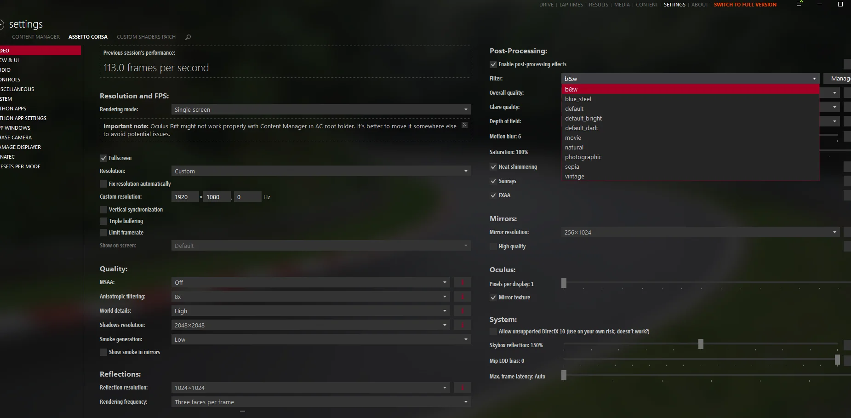This screenshot has height=418, width=851.
Task: Uncheck the Fullscreen checkbox
Action: pos(103,158)
